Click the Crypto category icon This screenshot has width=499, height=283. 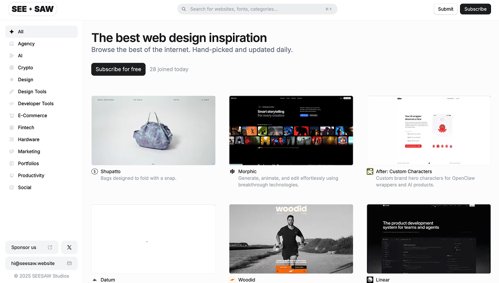pyautogui.click(x=12, y=68)
